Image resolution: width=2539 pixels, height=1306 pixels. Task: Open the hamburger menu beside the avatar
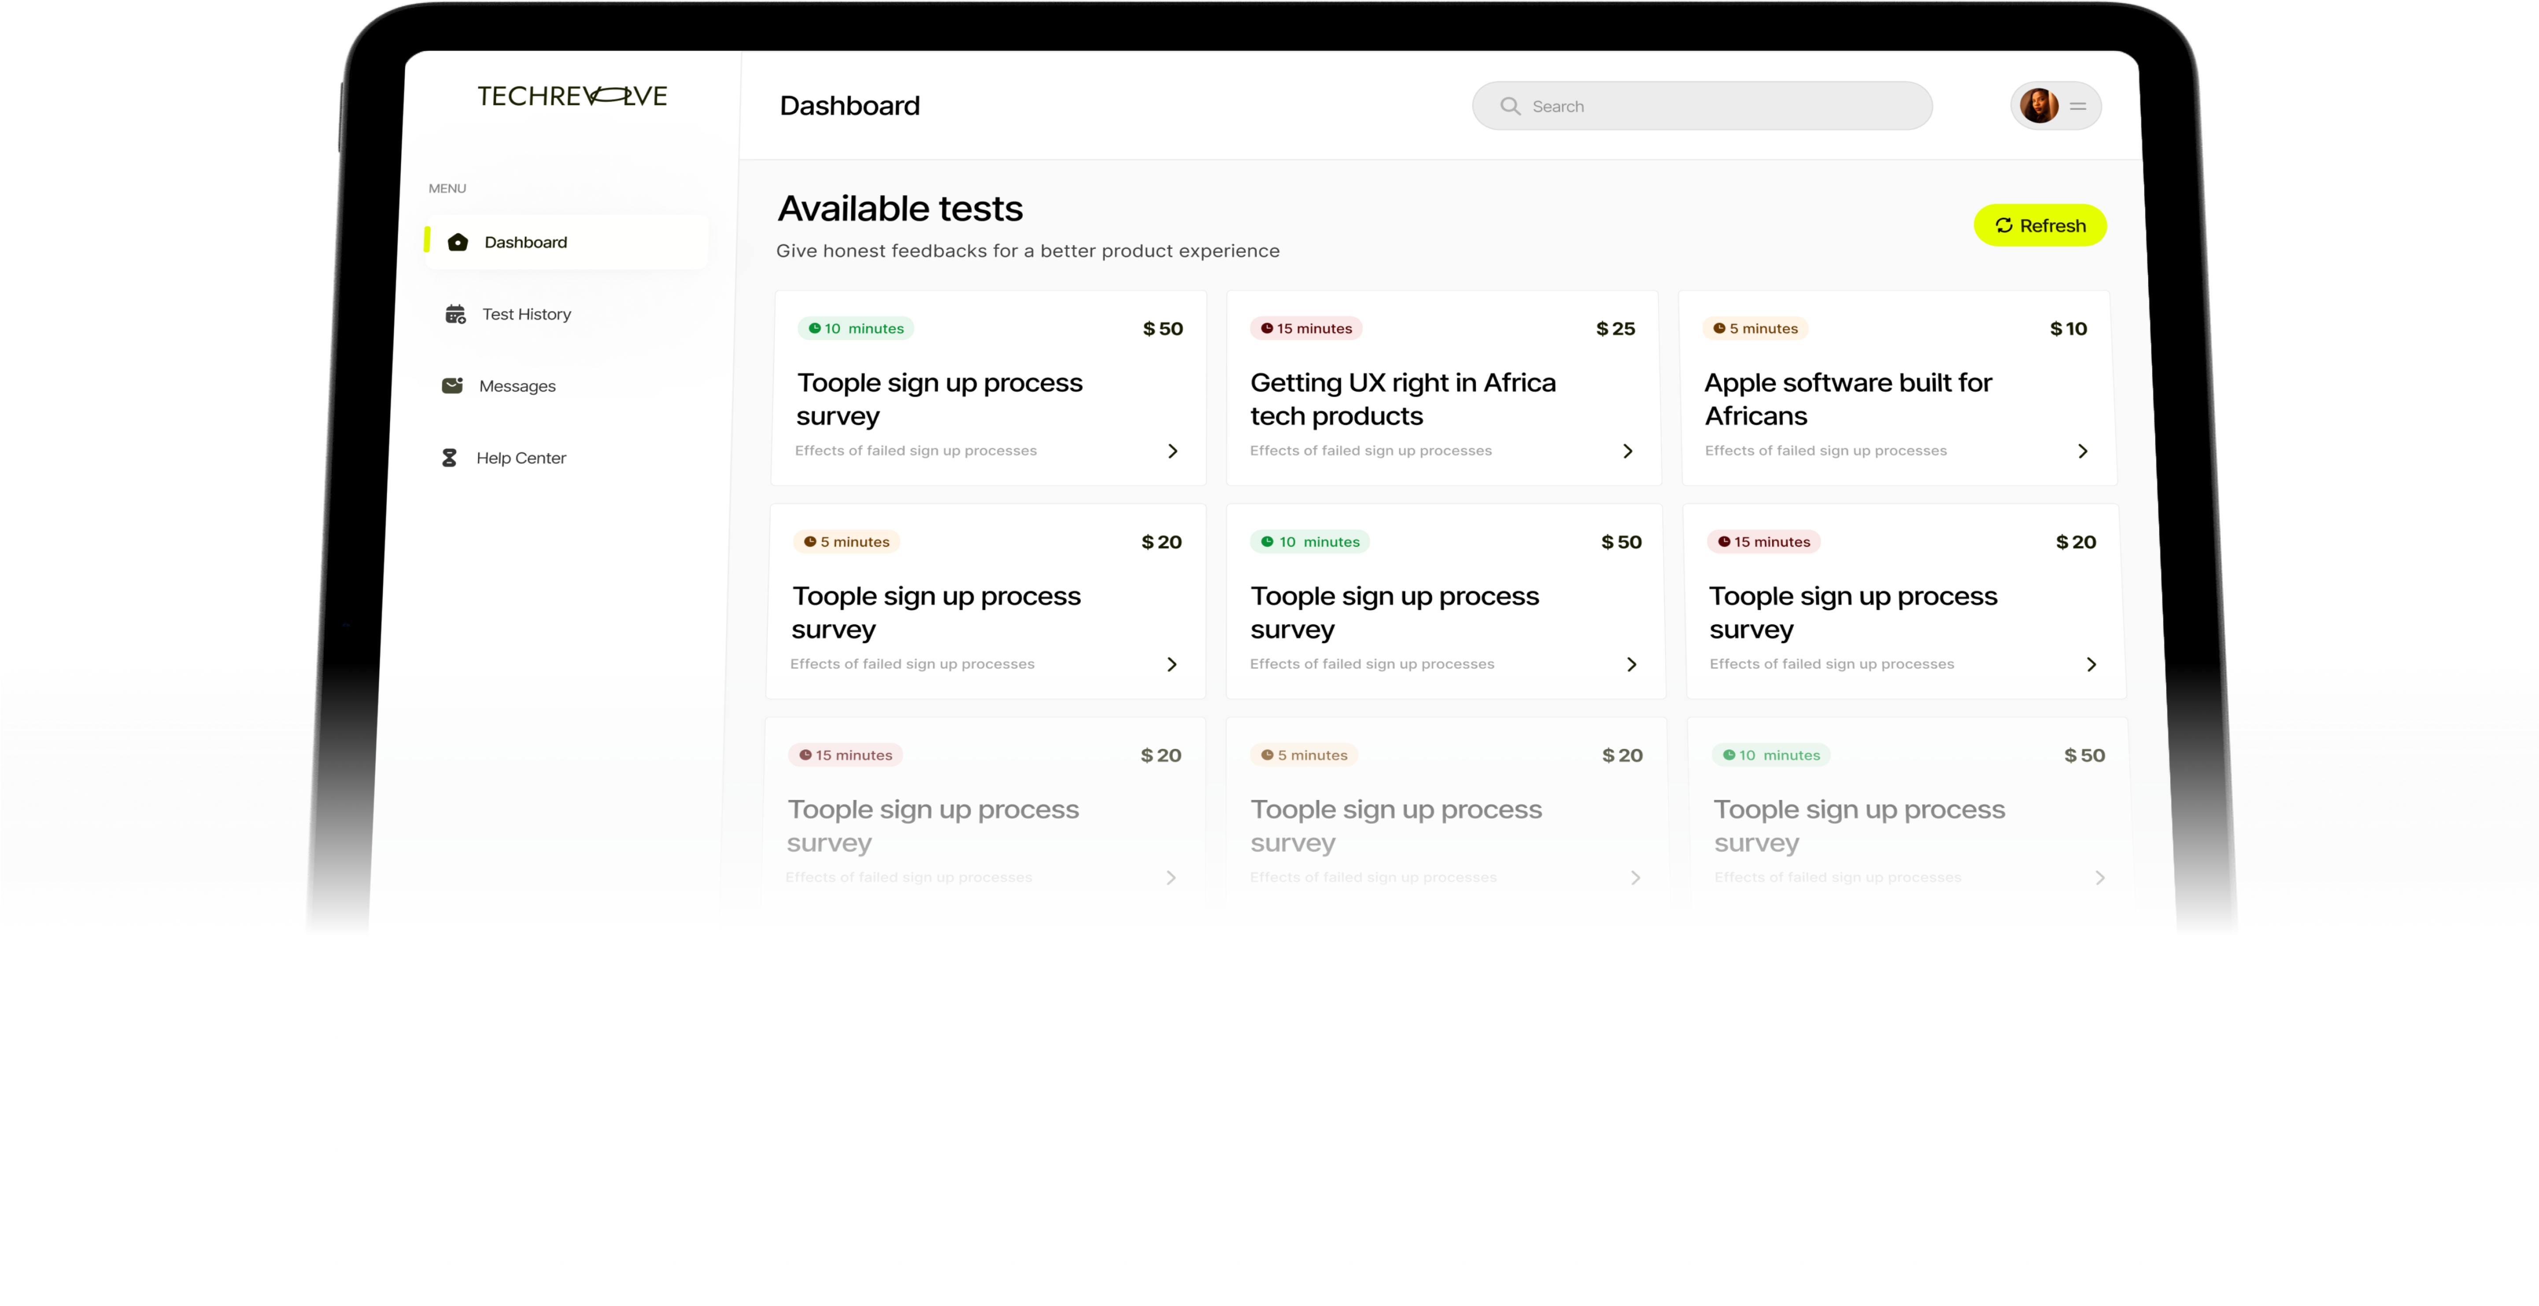tap(2079, 106)
